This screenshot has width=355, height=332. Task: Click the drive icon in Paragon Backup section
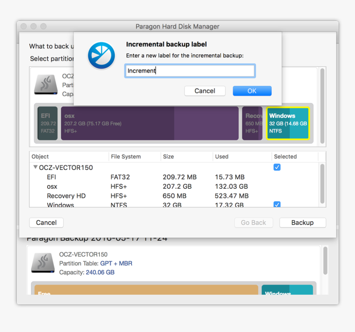tap(43, 263)
